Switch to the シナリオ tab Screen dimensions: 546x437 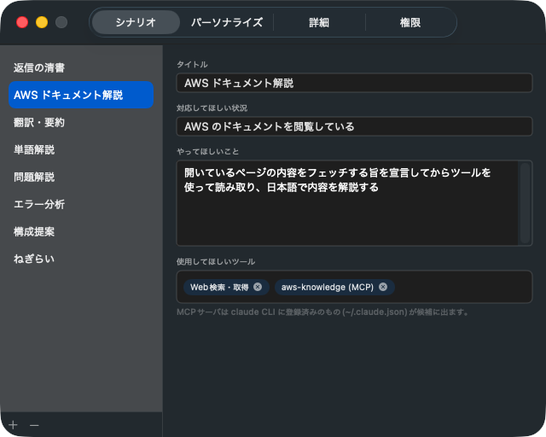point(136,22)
